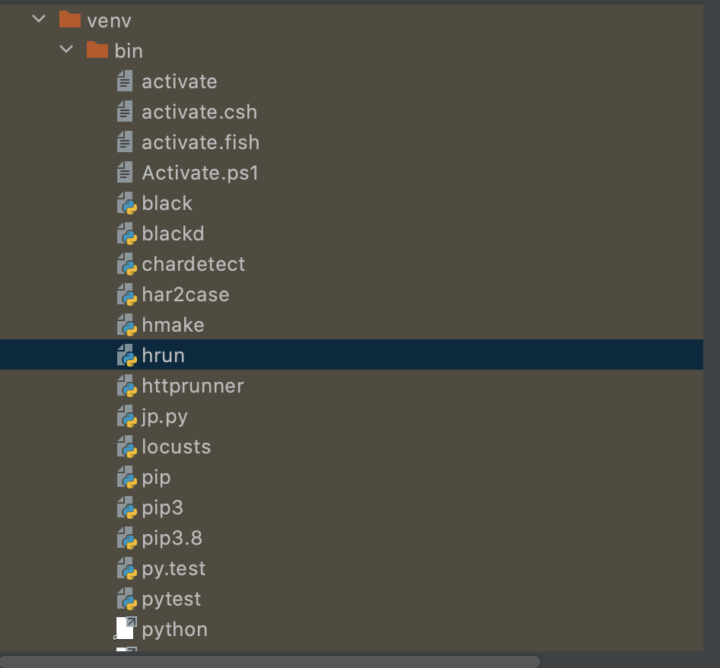720x668 pixels.
Task: Click the horizontal scrollbar at the bottom
Action: [x=270, y=661]
